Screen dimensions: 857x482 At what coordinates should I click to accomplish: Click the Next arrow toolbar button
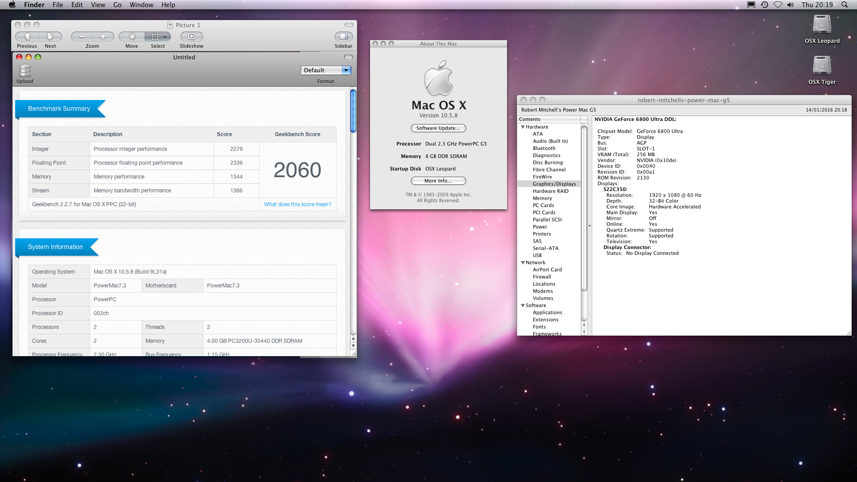pos(50,37)
